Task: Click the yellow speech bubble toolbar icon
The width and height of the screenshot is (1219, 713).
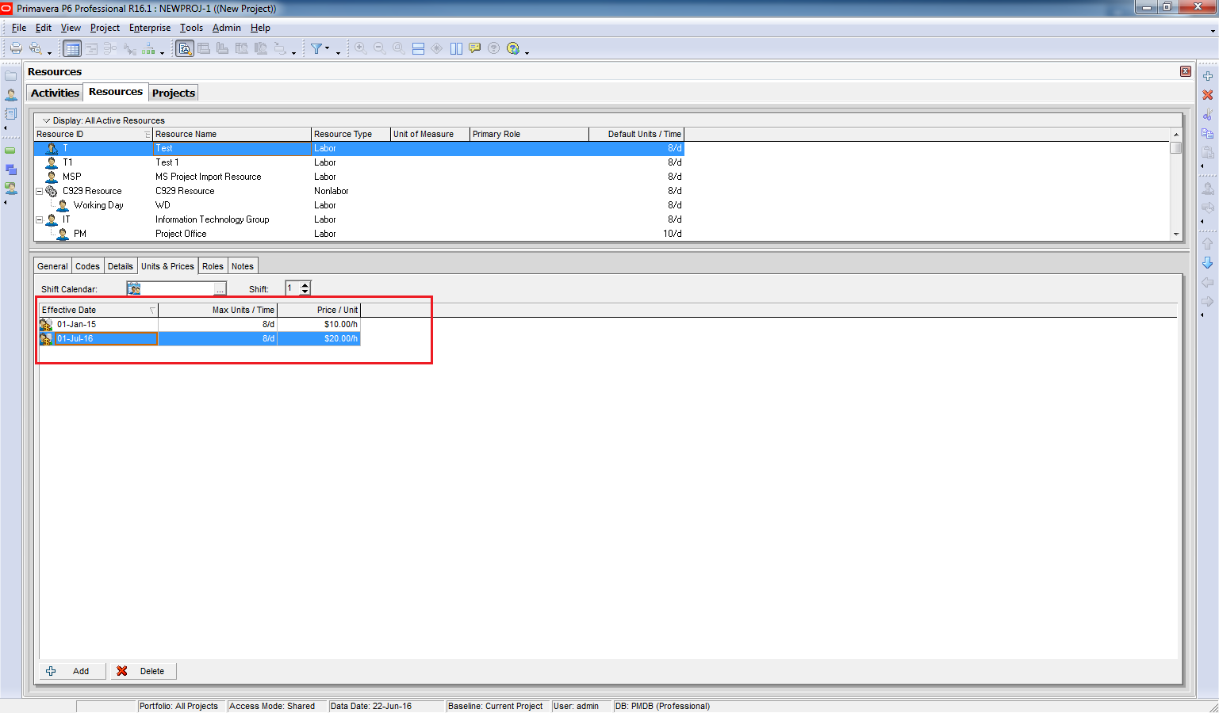Action: (474, 48)
